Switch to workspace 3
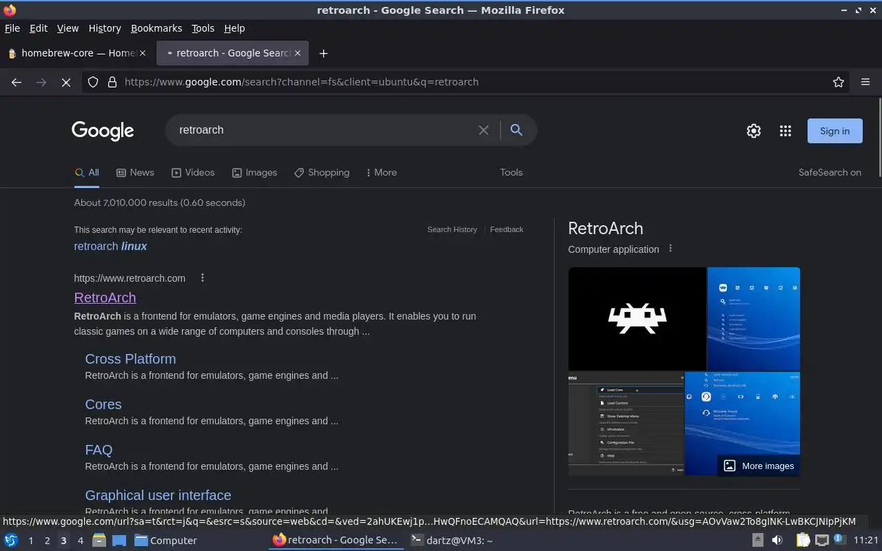This screenshot has height=551, width=882. pyautogui.click(x=63, y=541)
